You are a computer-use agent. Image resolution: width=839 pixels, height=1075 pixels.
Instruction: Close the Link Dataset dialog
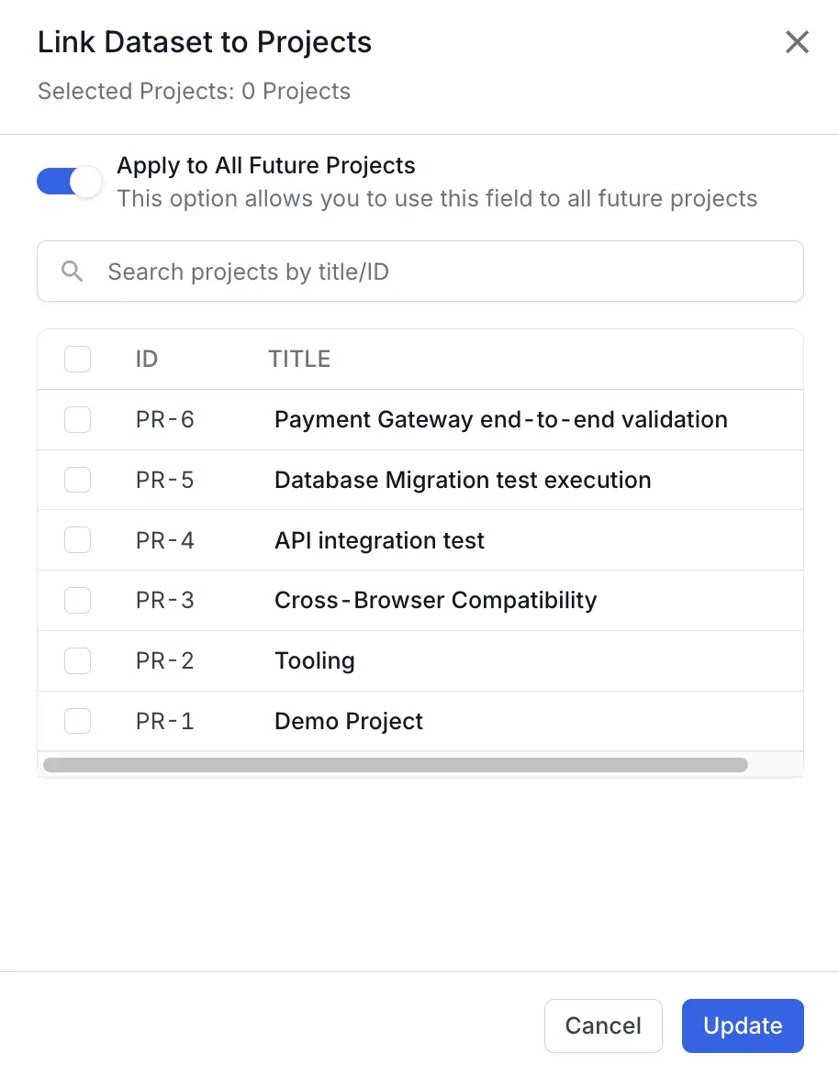797,42
